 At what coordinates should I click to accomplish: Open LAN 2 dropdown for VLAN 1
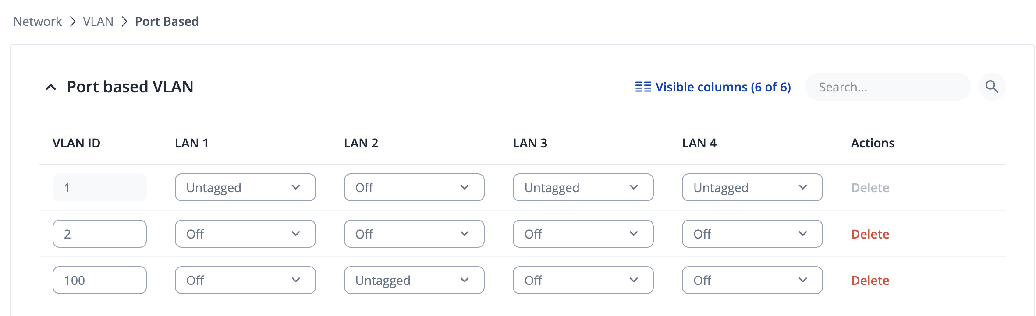click(x=414, y=187)
